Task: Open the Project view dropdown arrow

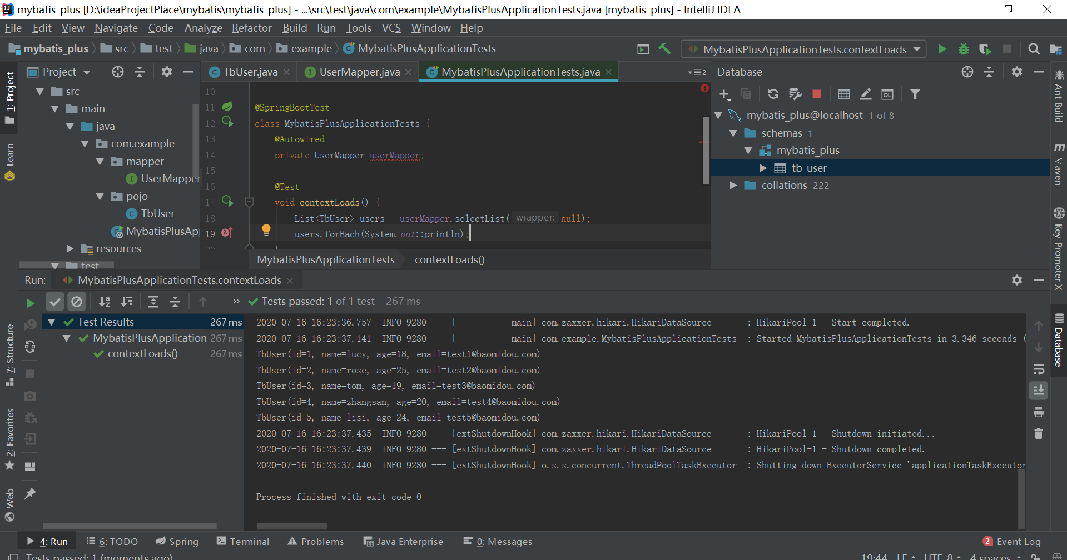Action: click(87, 72)
